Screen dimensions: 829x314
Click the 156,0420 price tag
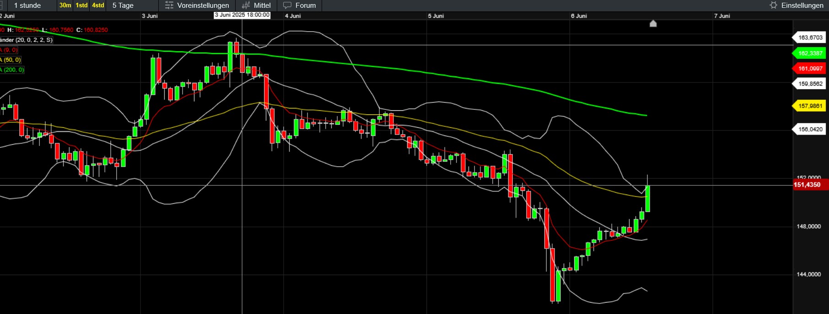pyautogui.click(x=809, y=130)
